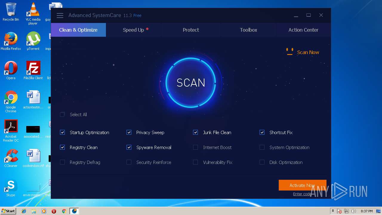Click the large SCAN circle button
Image resolution: width=382 pixels, height=215 pixels.
point(191,83)
